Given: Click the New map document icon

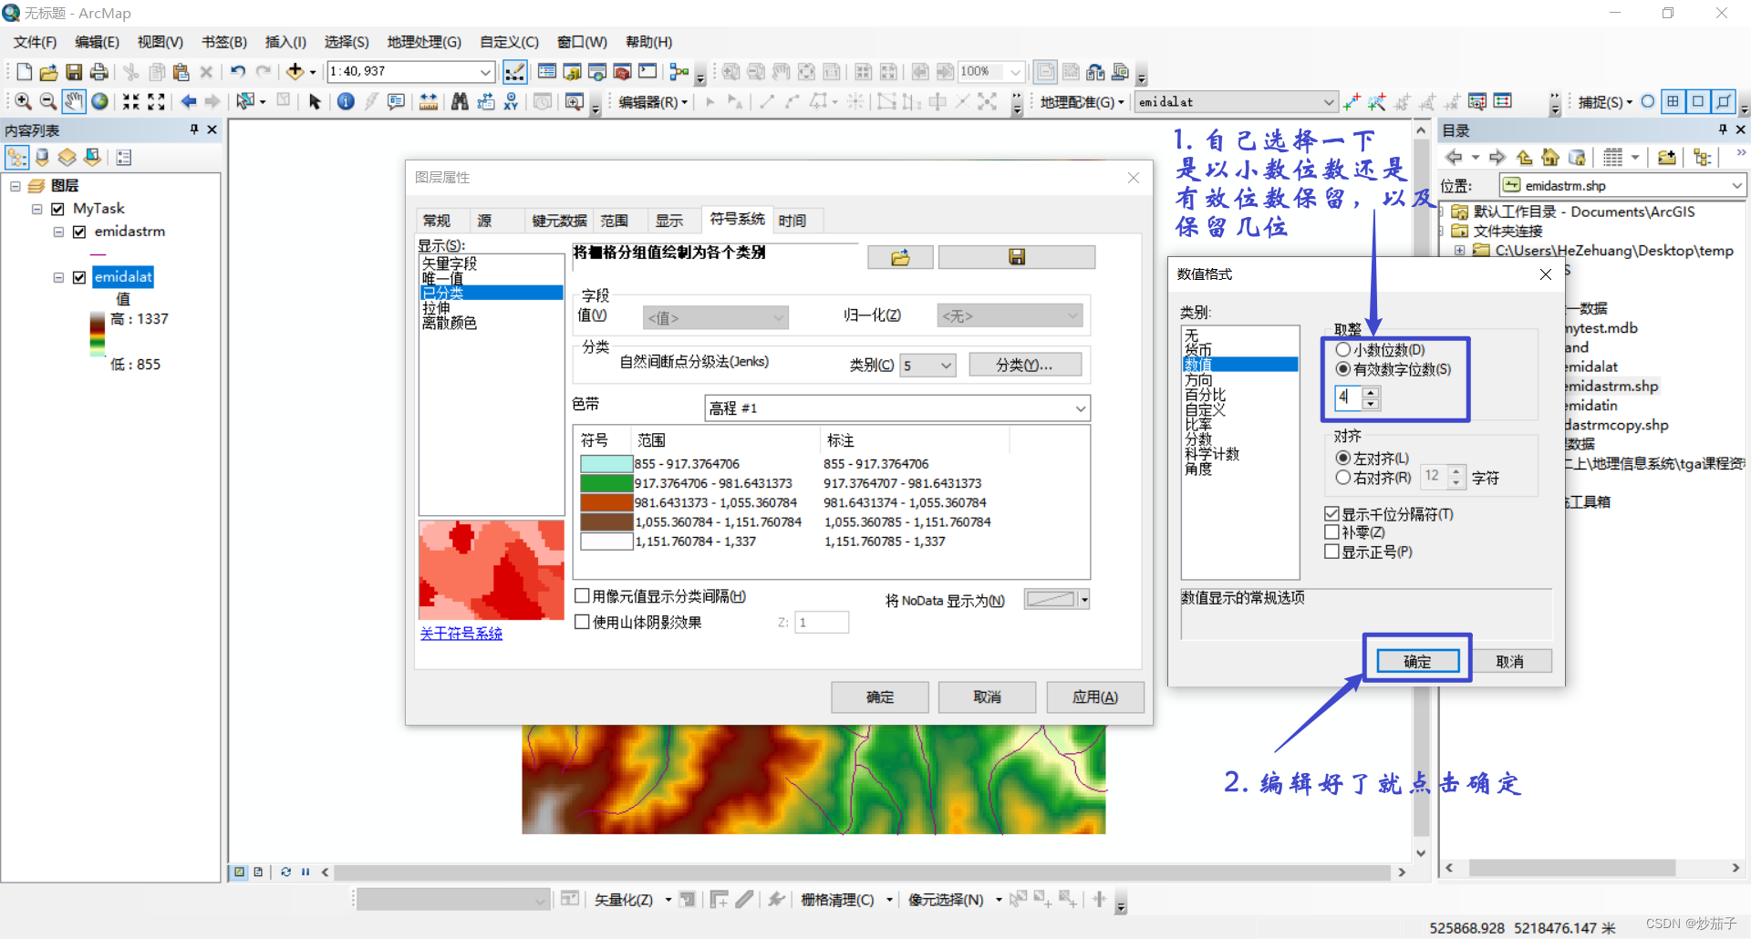Looking at the screenshot, I should (x=25, y=72).
